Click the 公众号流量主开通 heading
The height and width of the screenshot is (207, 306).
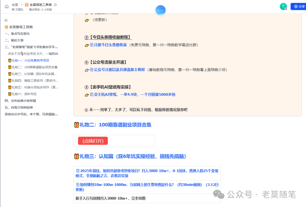point(106,62)
